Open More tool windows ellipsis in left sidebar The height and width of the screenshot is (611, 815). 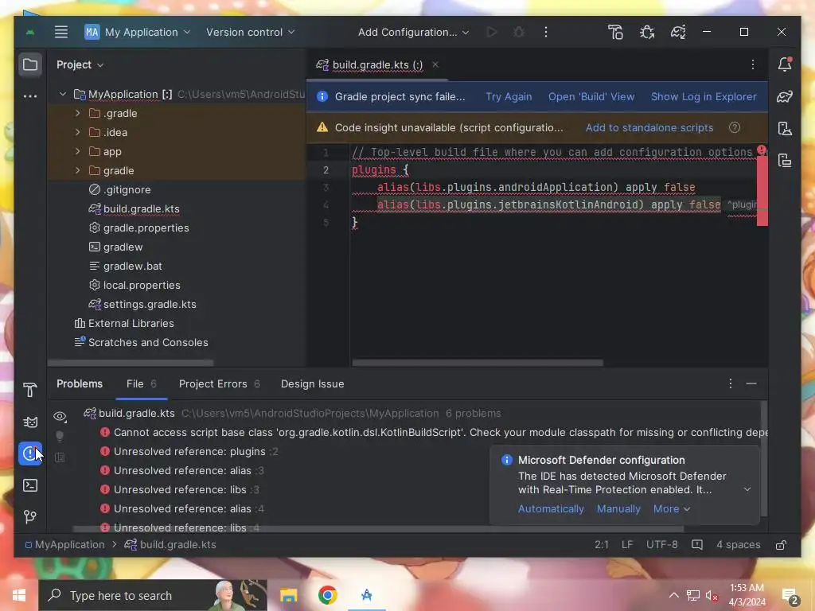(30, 96)
